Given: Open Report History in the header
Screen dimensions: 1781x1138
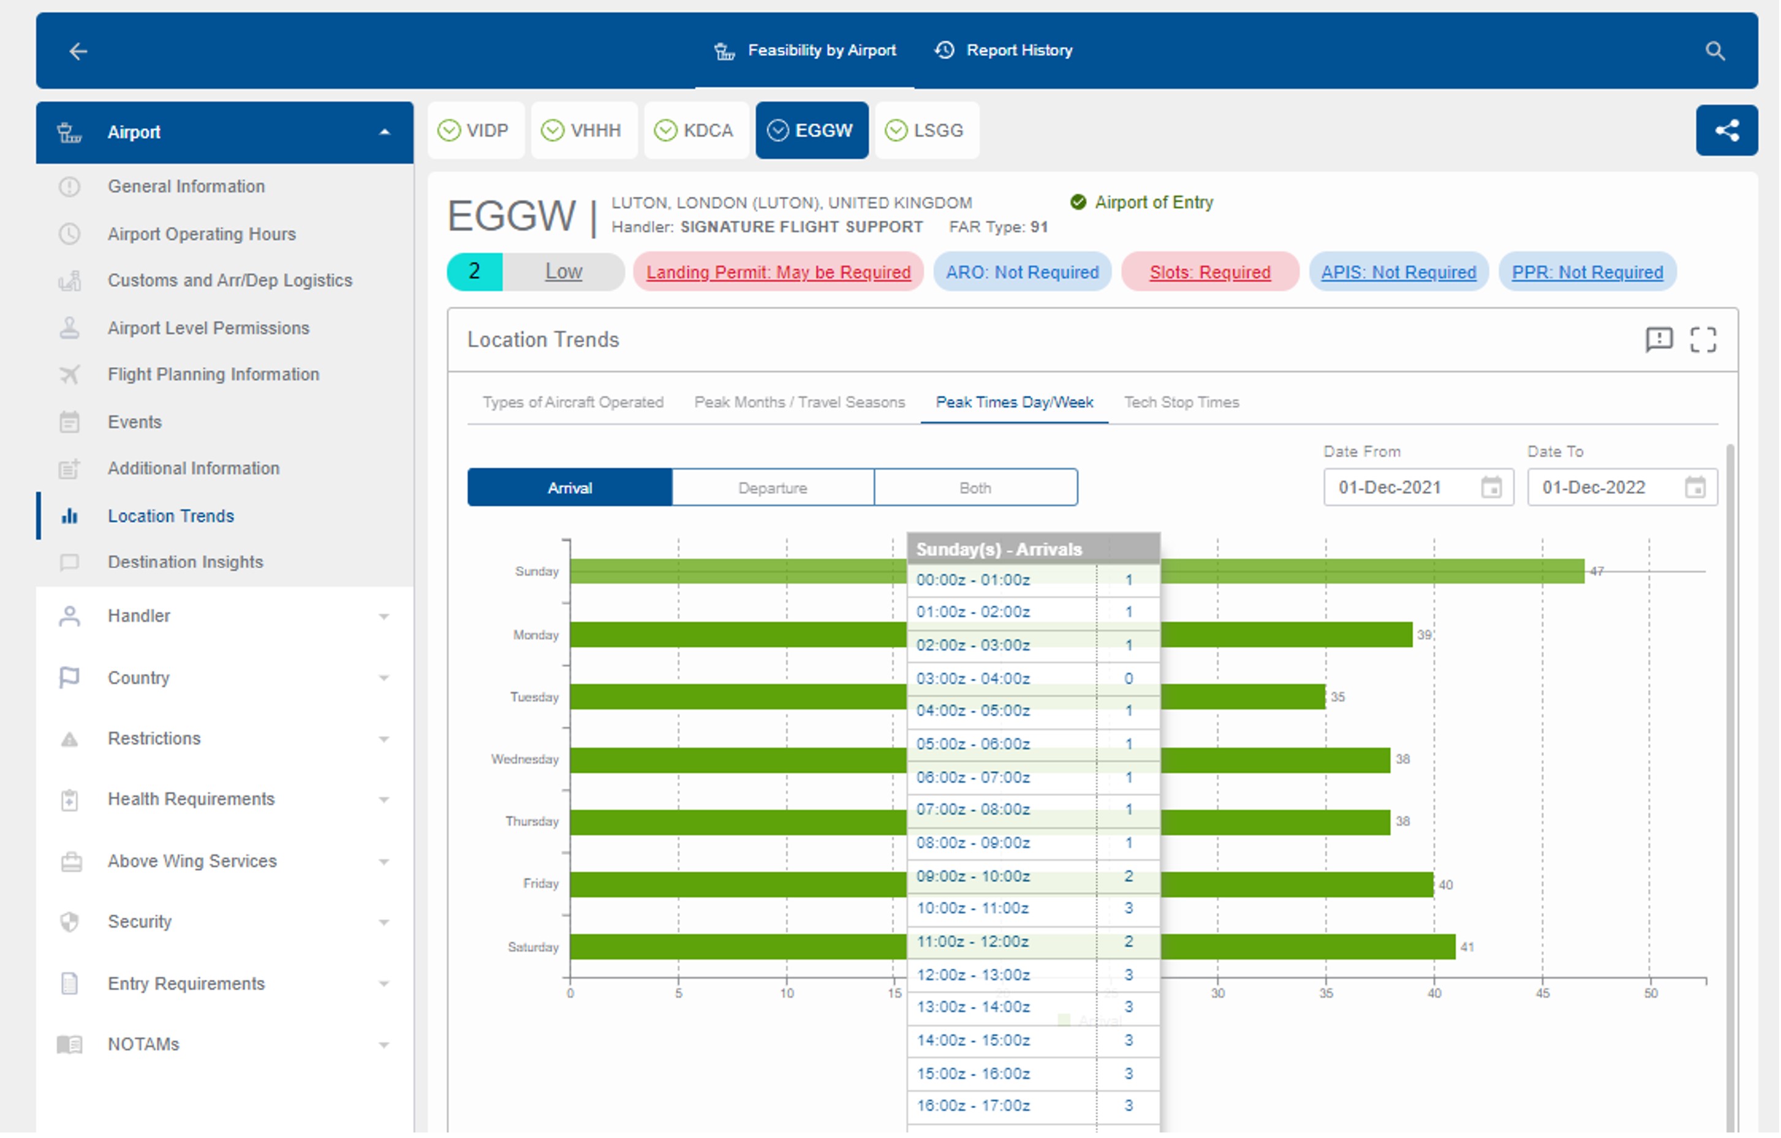Looking at the screenshot, I should click(x=1004, y=50).
